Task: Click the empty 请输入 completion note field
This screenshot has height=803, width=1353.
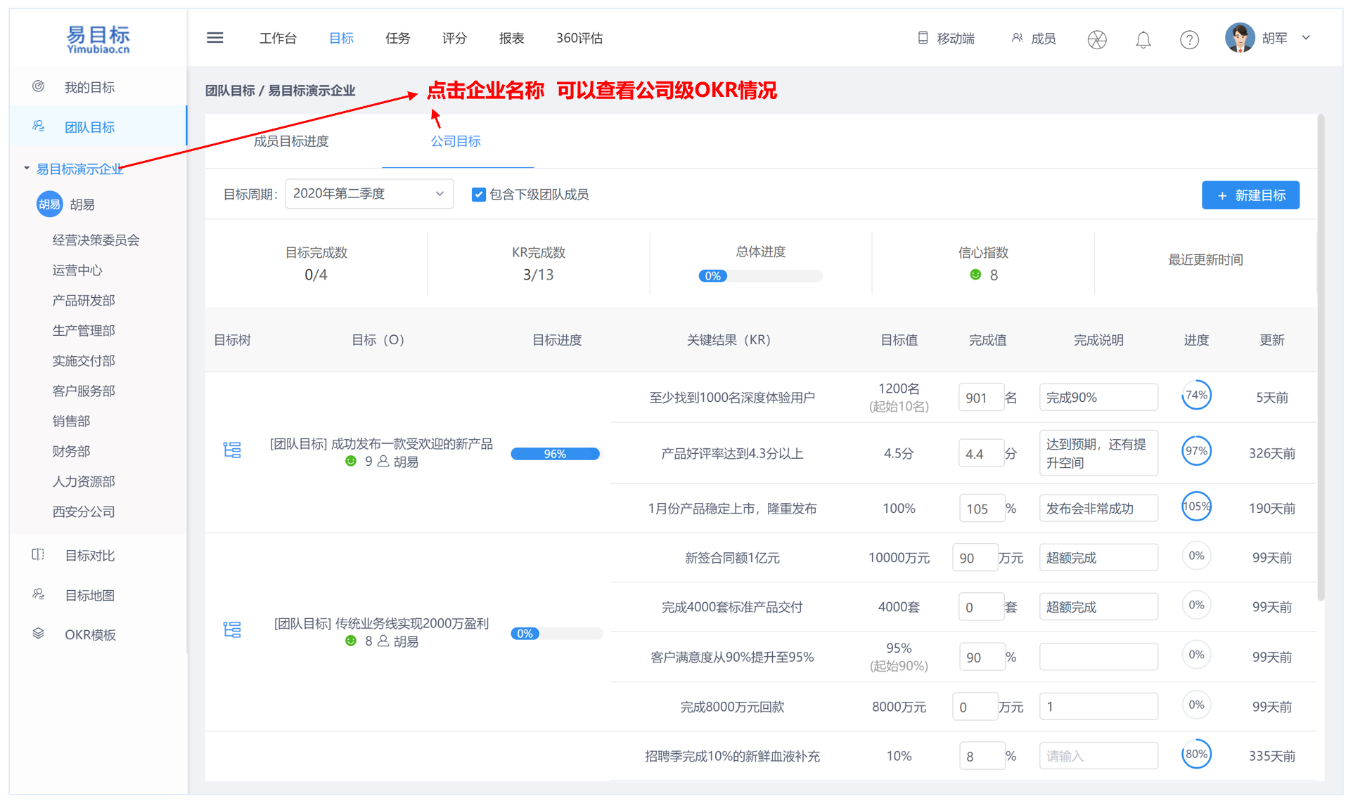Action: pos(1098,756)
